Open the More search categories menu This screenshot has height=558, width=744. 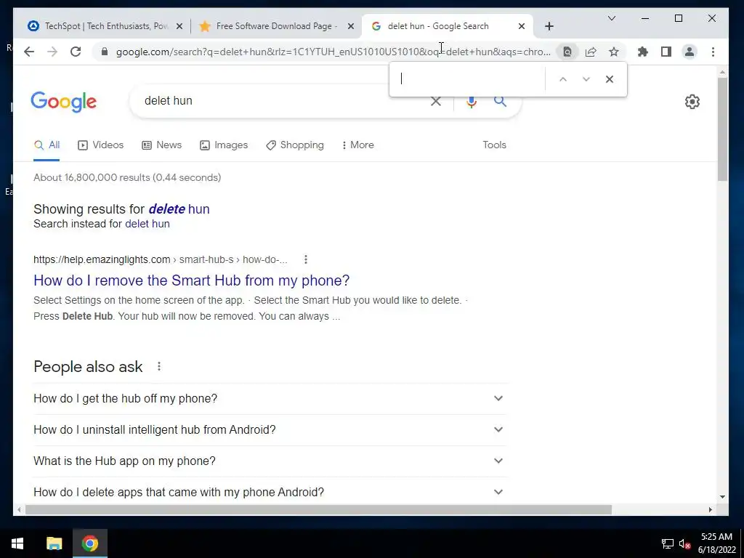tap(357, 145)
